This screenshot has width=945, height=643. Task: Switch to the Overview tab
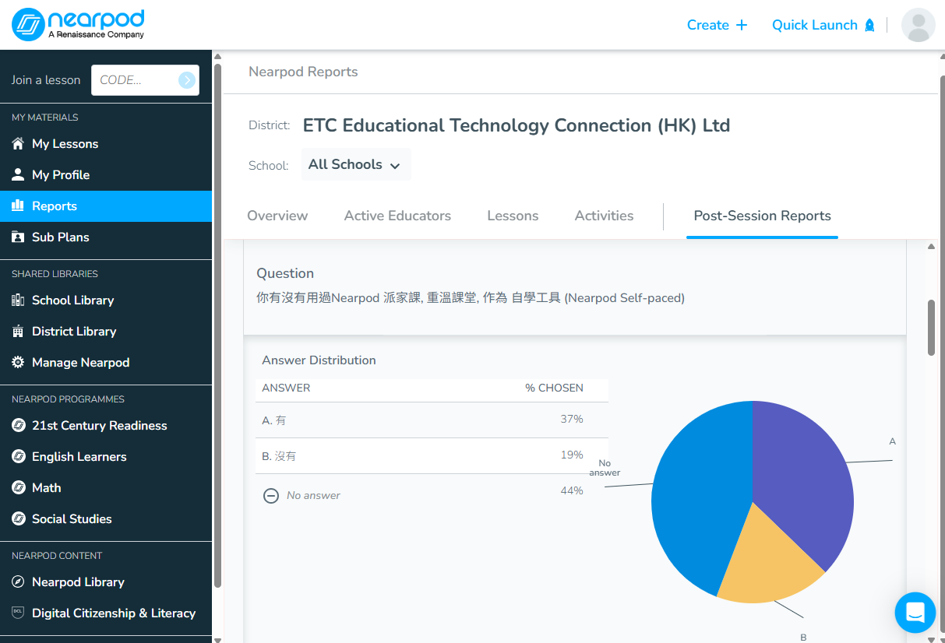277,216
